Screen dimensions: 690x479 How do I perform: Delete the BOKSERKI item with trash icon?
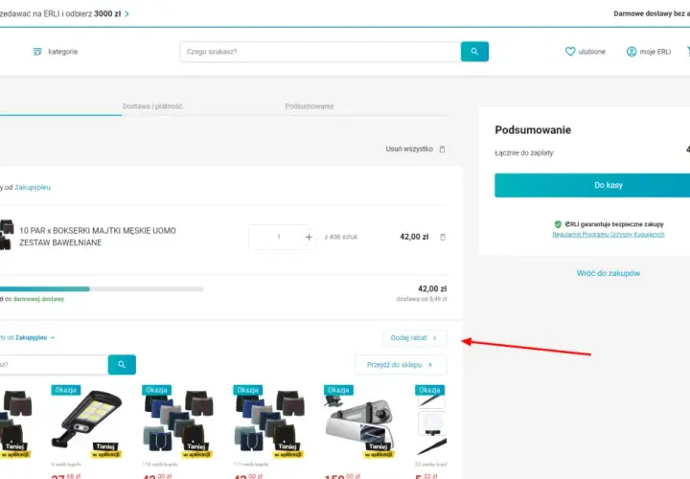coord(443,237)
